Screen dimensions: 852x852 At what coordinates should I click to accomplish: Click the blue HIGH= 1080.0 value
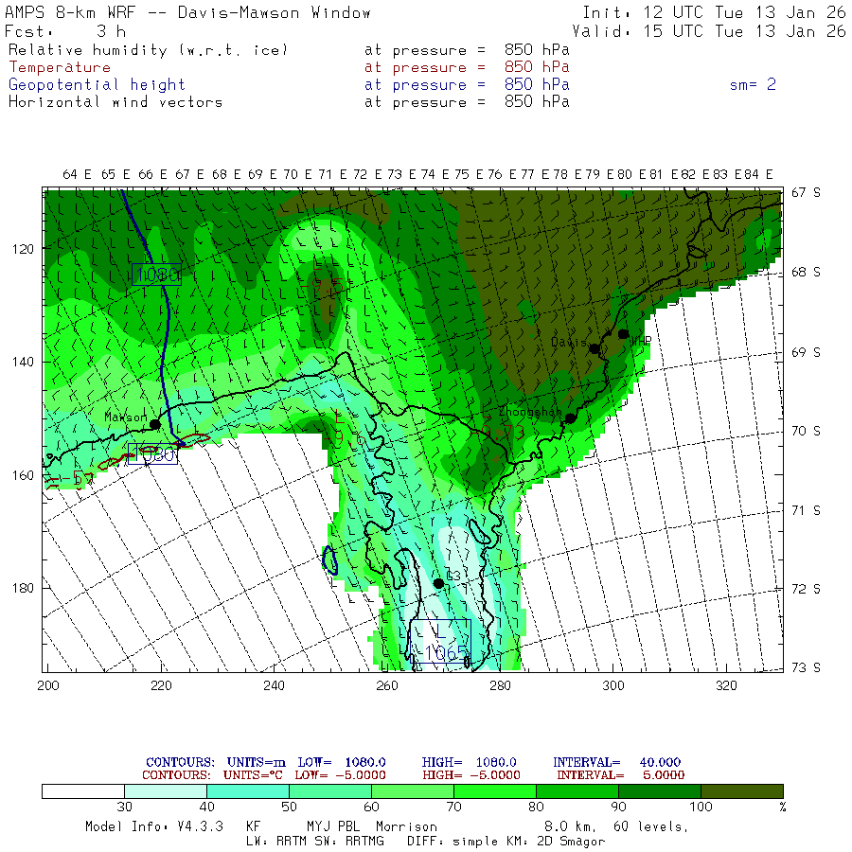469,762
